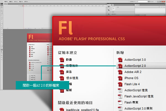Click the 廣告 template icon
The width and height of the screenshot is (166, 111).
(x=62, y=72)
